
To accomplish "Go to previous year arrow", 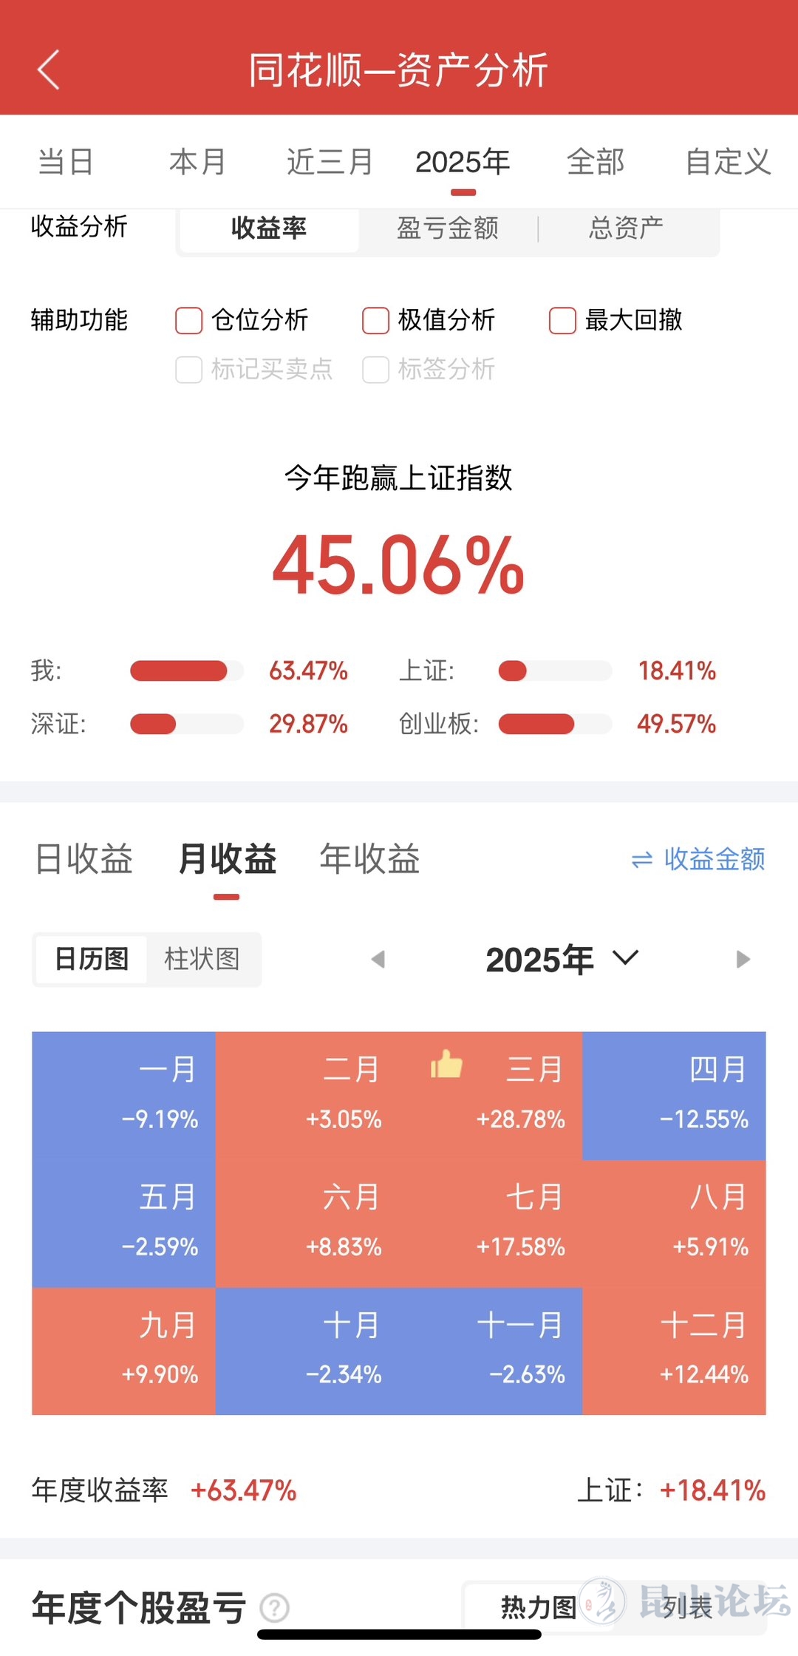I will point(378,960).
